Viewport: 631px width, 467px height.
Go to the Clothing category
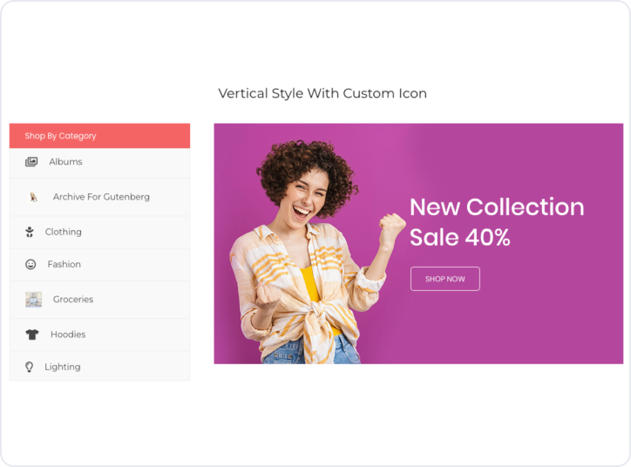(x=64, y=232)
